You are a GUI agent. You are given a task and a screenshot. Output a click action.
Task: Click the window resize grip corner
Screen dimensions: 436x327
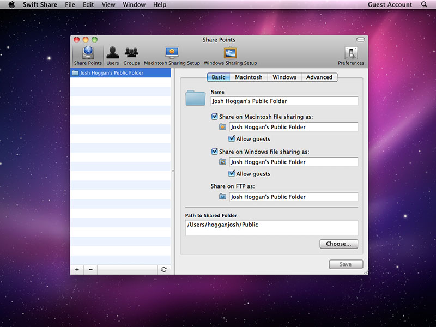[x=366, y=272]
